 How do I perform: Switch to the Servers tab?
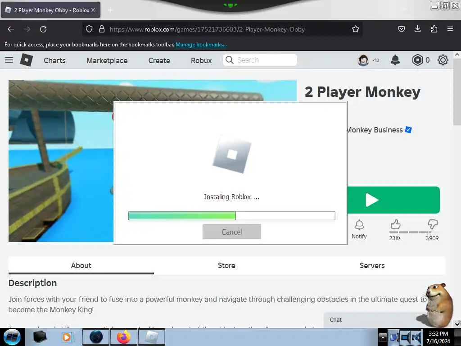tap(372, 265)
